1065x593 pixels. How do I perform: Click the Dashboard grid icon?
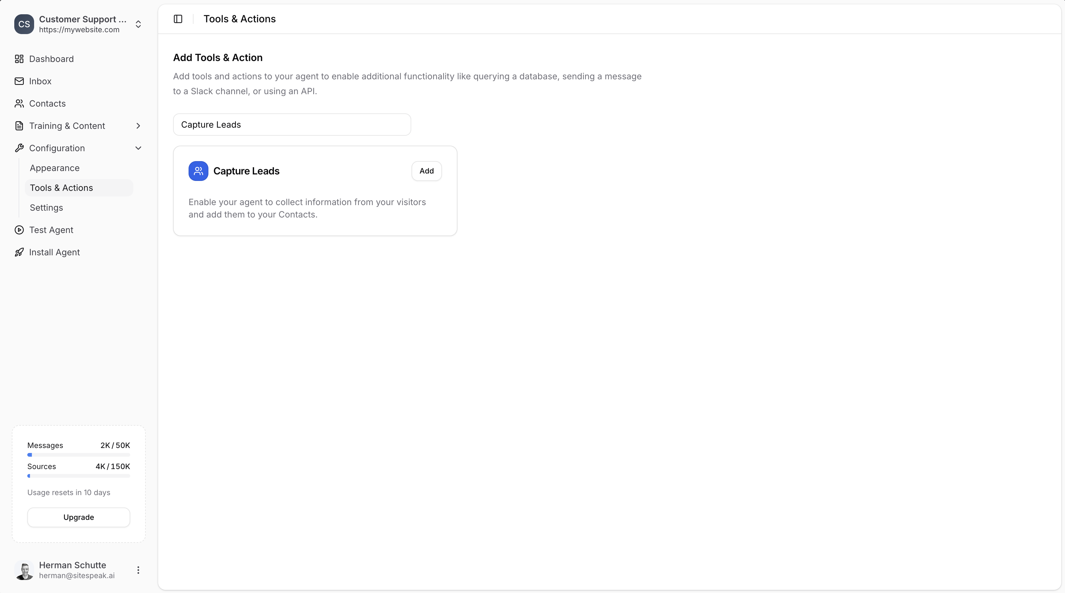[19, 59]
